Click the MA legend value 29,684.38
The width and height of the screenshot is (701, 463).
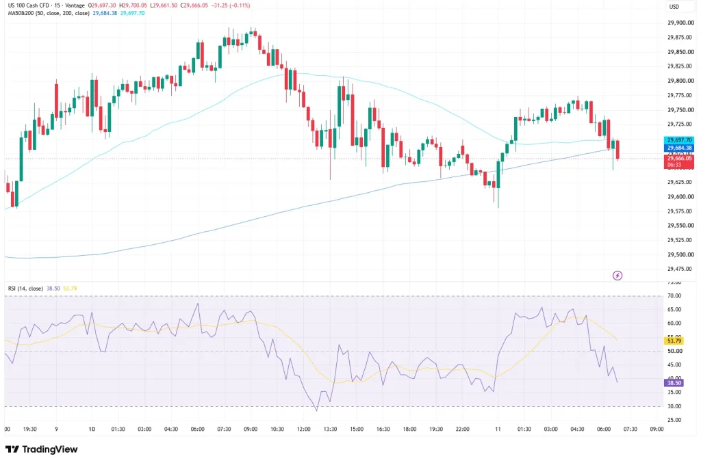pyautogui.click(x=105, y=14)
